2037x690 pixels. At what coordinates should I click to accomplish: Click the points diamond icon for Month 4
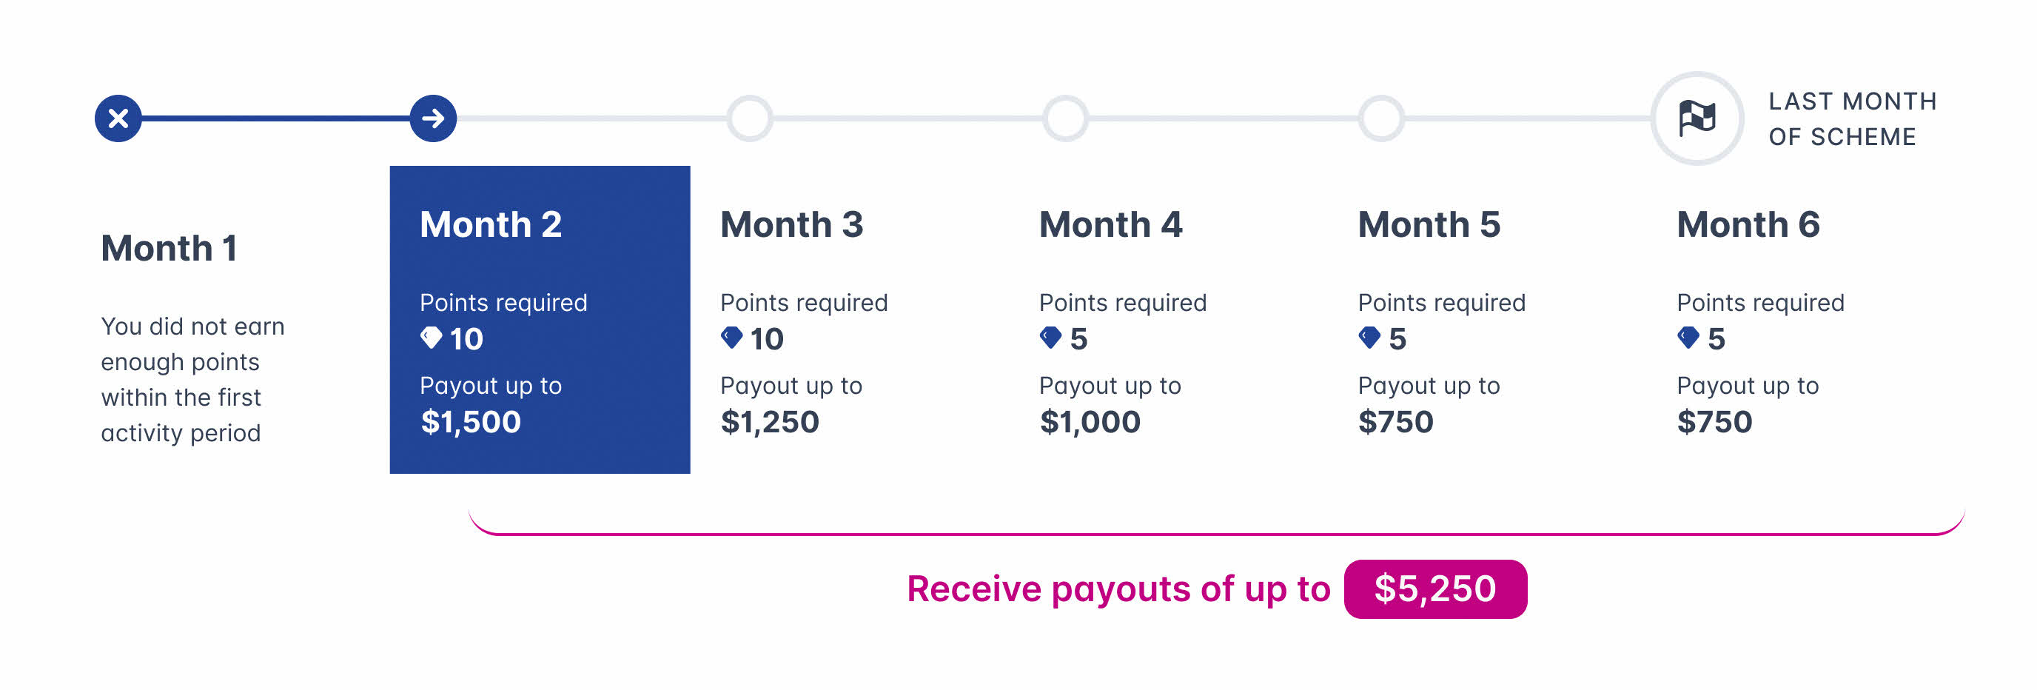1050,338
